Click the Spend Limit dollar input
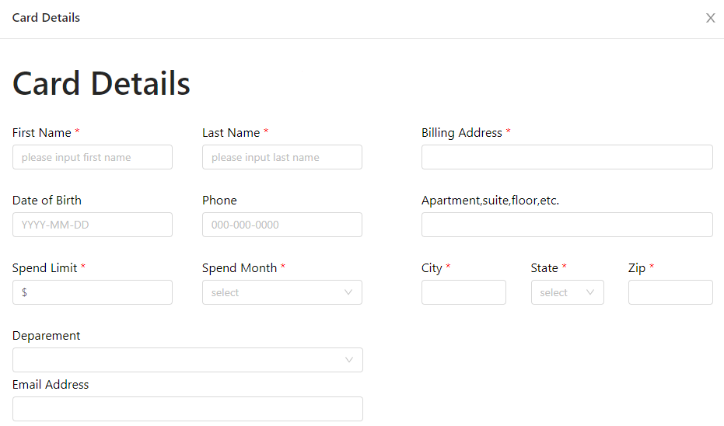The image size is (724, 426). tap(92, 292)
